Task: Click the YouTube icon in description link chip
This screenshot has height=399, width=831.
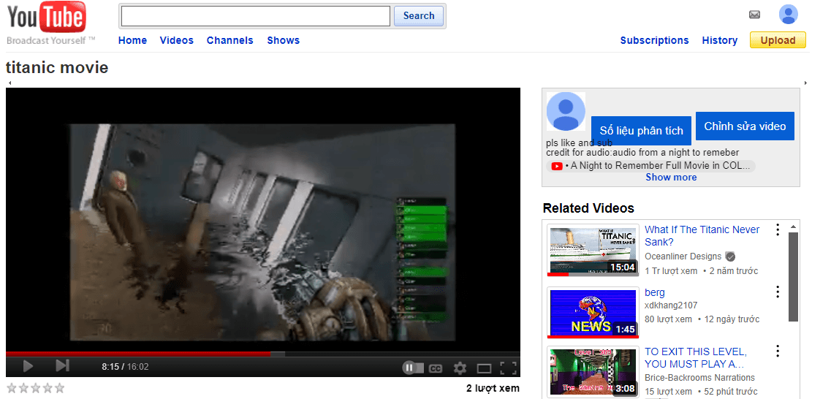Action: pyautogui.click(x=557, y=166)
